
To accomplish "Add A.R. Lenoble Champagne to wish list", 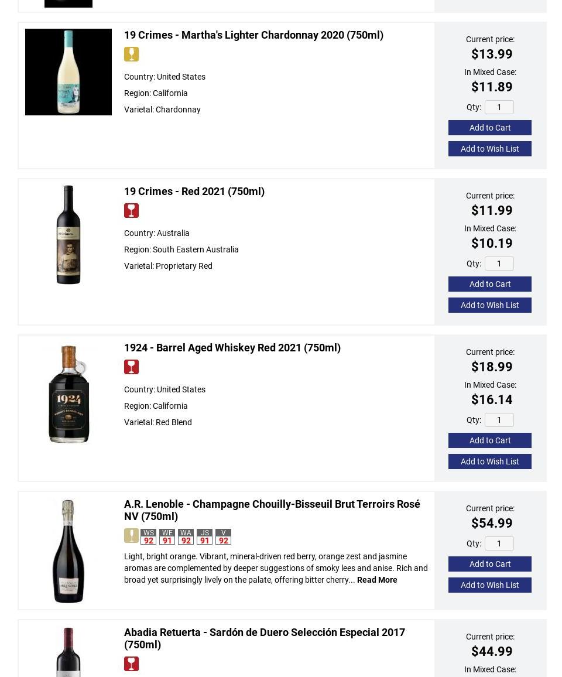I will tap(490, 585).
